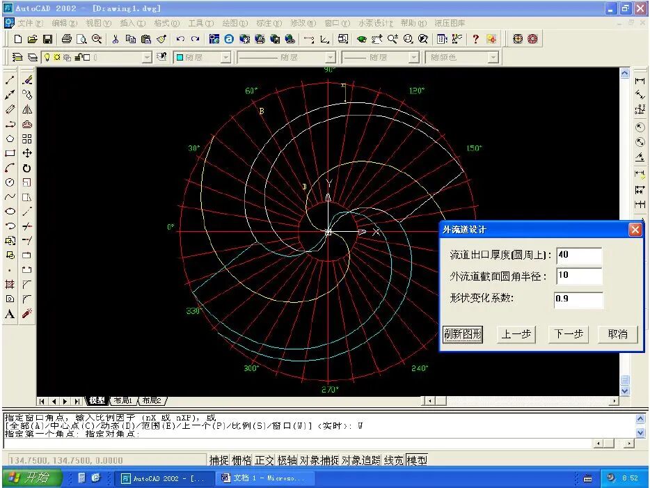Expand the linetype 随层 dropdown

[331, 57]
